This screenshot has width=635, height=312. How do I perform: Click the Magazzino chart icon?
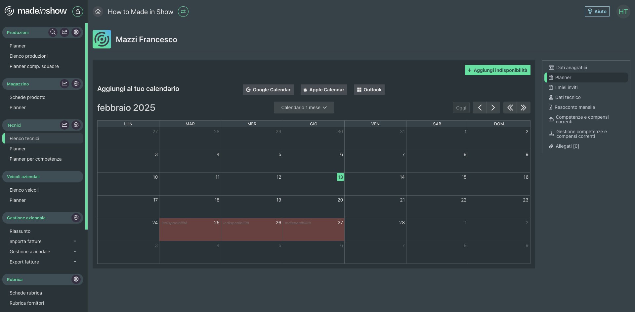[x=64, y=83]
